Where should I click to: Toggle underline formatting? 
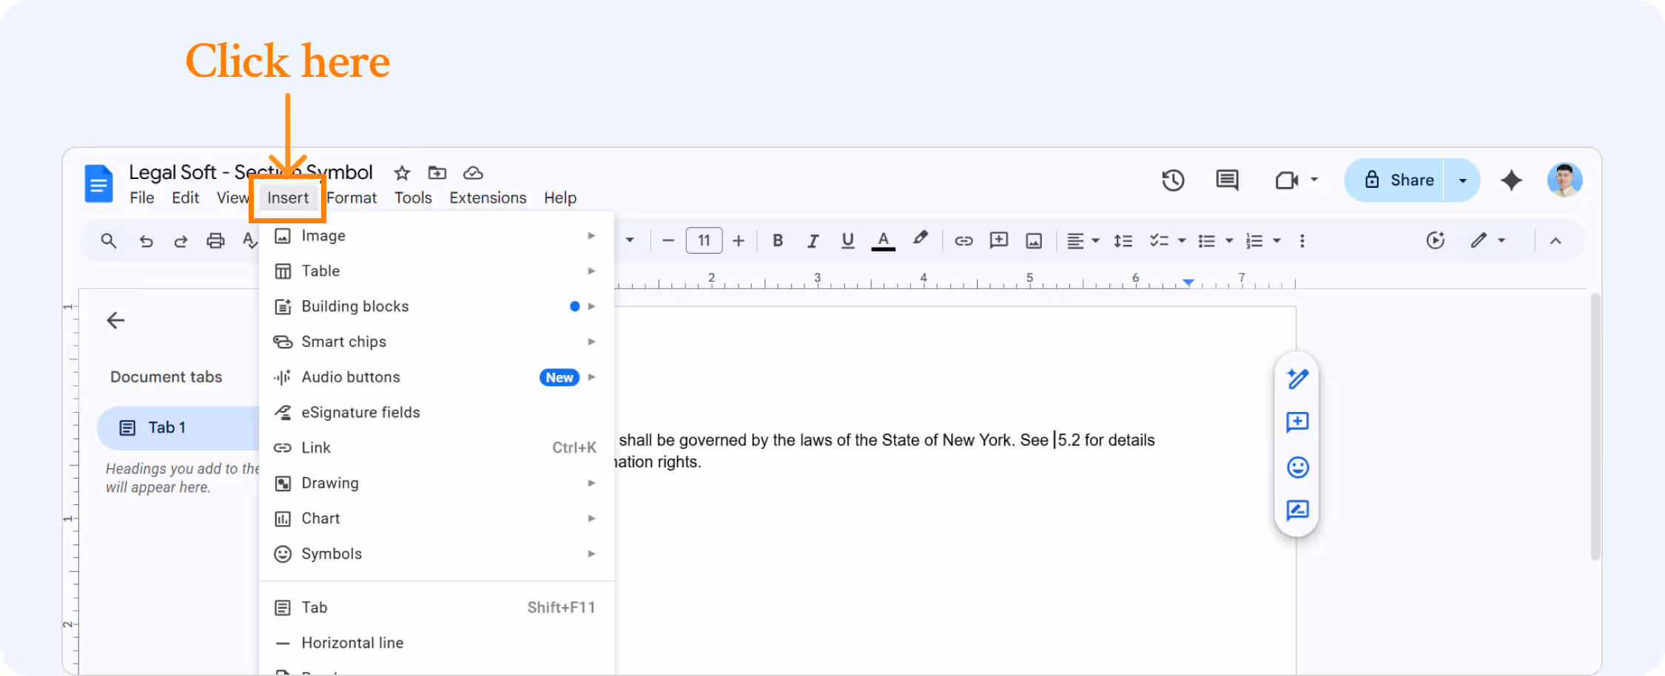(847, 240)
